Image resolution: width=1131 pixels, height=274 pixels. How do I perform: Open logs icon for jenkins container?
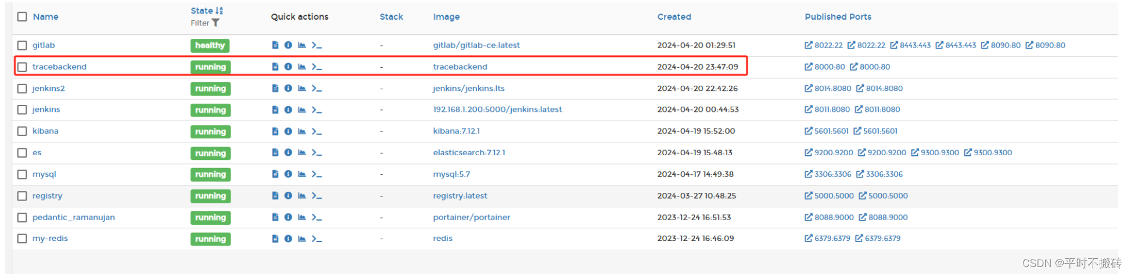click(275, 109)
